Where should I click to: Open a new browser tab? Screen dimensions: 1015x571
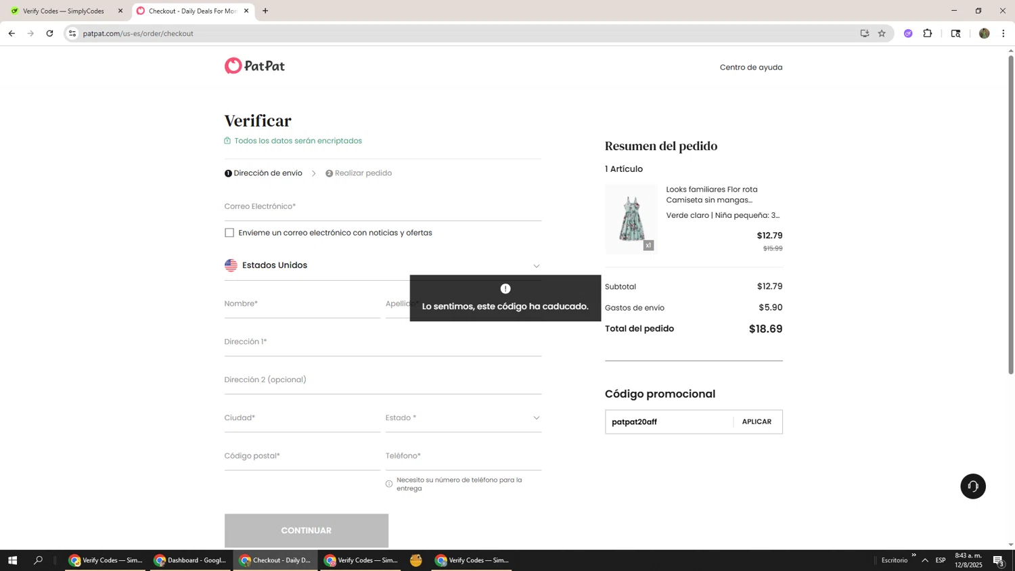coord(265,11)
